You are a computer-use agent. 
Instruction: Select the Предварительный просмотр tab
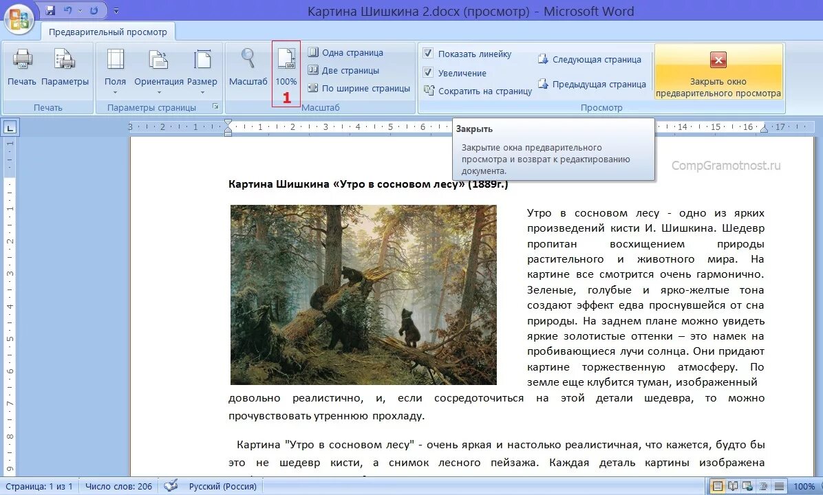(x=108, y=32)
